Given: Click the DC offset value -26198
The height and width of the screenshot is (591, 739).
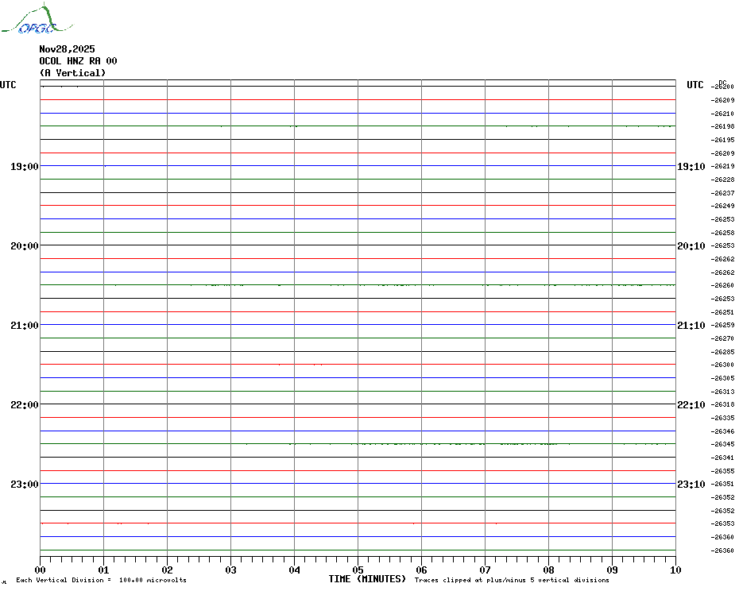Looking at the screenshot, I should click(x=723, y=127).
